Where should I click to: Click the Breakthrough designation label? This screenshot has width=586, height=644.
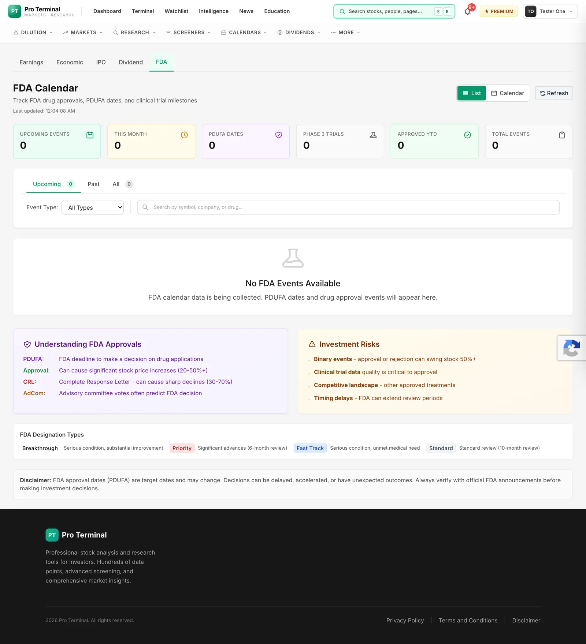tap(40, 448)
